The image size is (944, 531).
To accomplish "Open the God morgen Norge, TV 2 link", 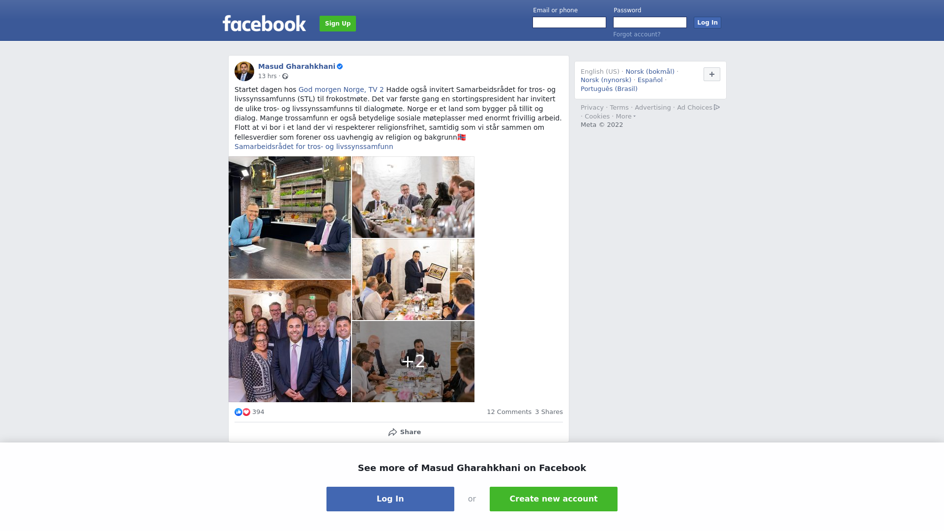I will [x=341, y=89].
